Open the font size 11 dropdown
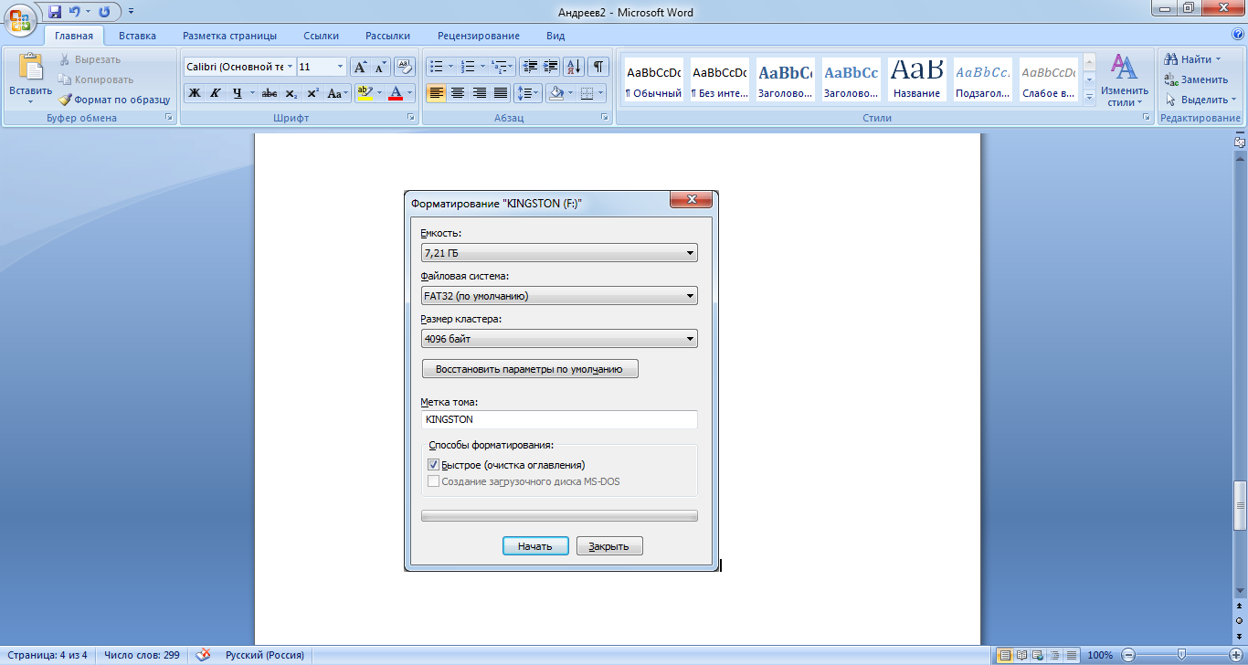Image resolution: width=1248 pixels, height=665 pixels. [x=341, y=67]
